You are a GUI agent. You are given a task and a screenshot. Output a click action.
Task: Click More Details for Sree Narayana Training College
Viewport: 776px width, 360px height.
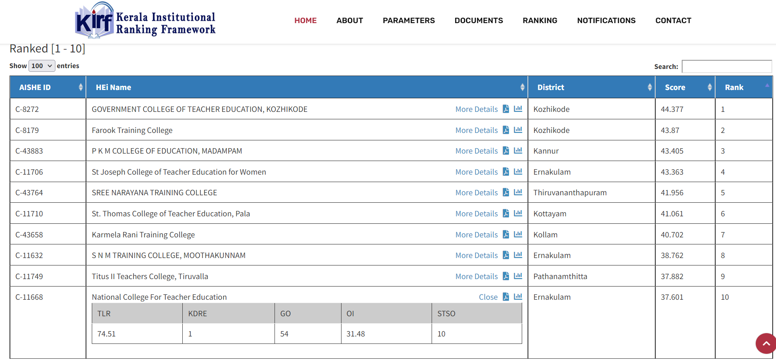[477, 192]
